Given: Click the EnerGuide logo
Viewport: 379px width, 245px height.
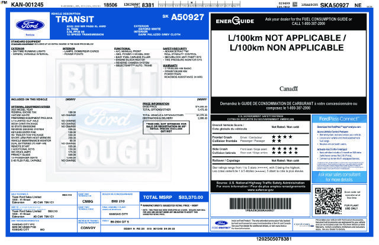Looking at the screenshot, I should (x=235, y=21).
